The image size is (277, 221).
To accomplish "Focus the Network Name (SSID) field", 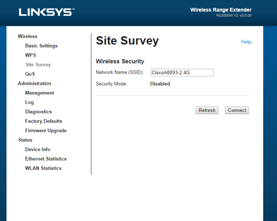I will coord(182,72).
